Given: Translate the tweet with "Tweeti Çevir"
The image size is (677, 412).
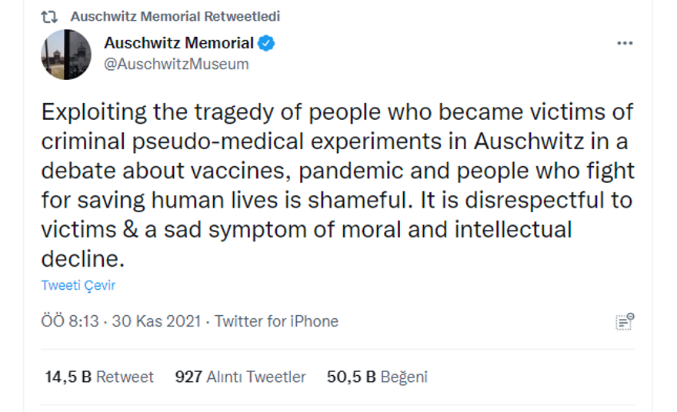Looking at the screenshot, I should (78, 285).
